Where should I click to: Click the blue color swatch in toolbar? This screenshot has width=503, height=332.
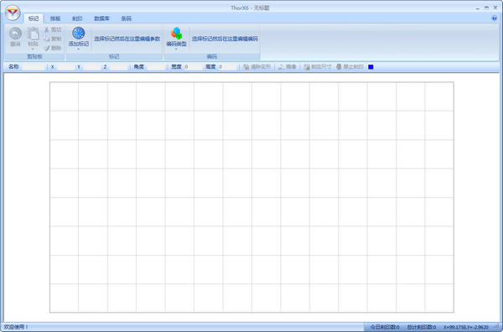371,67
